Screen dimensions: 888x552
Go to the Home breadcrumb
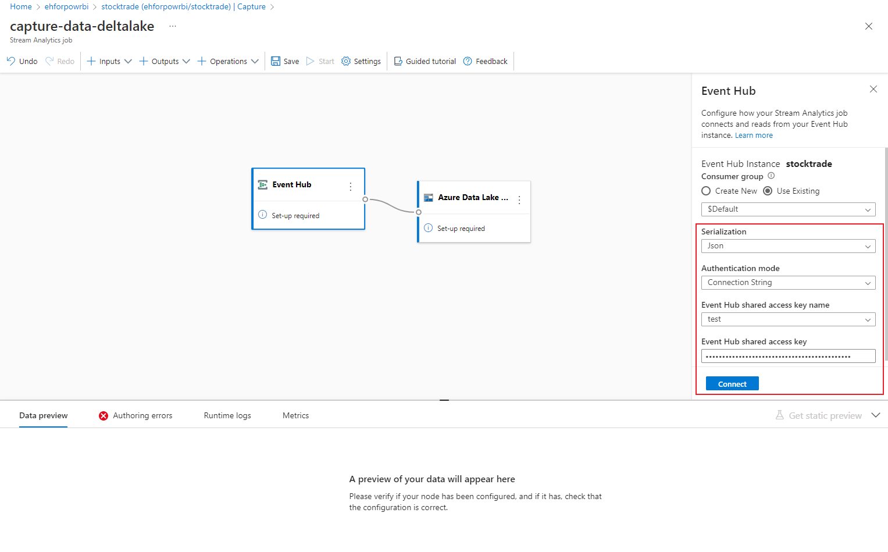coord(21,6)
